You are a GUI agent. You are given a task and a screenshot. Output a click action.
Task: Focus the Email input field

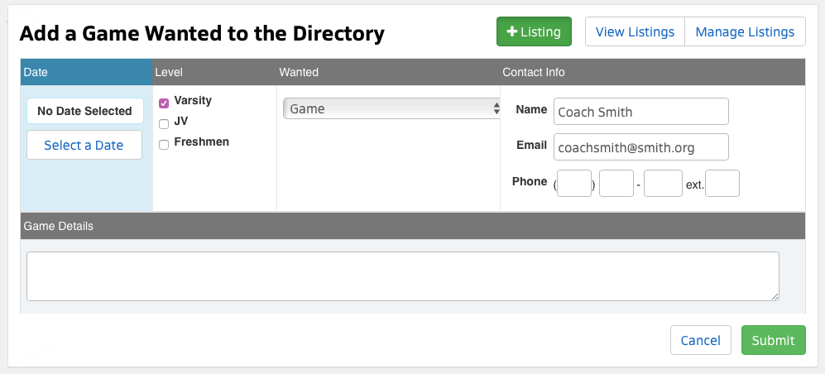click(641, 147)
